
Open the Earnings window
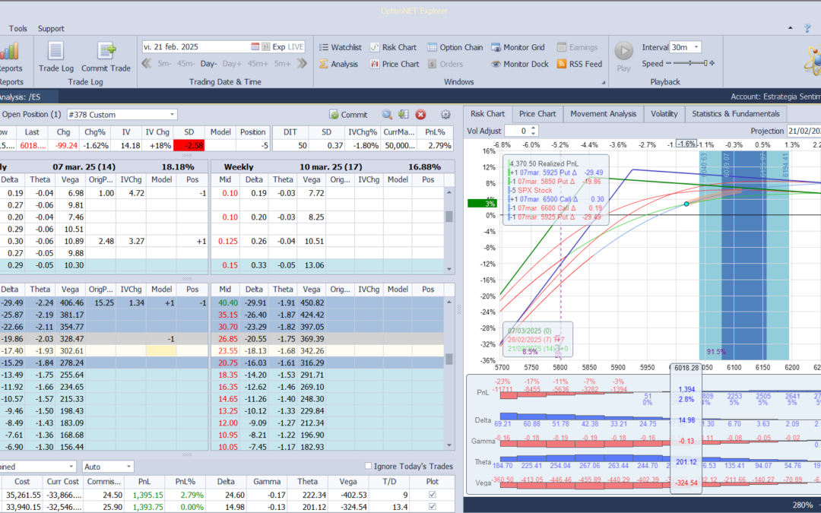(577, 47)
